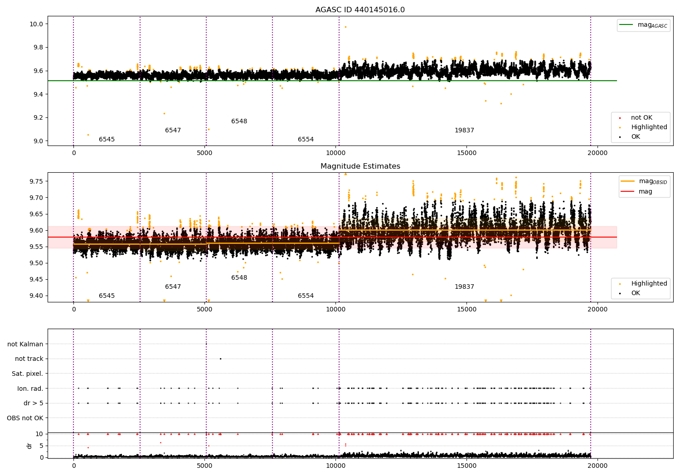Select the red 'not OK' legend marker
This screenshot has height=476, width=680.
pos(620,118)
